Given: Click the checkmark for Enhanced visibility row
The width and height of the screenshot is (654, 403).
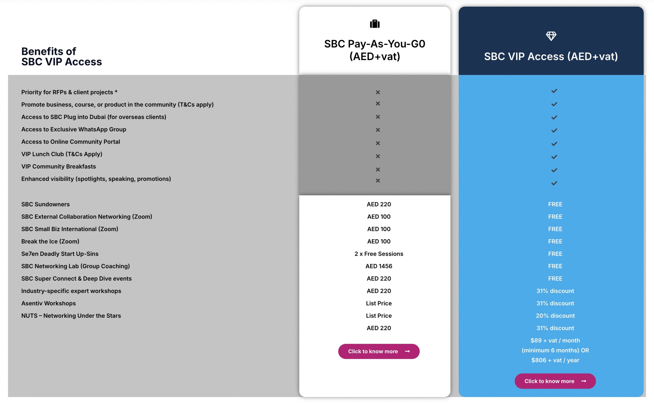Looking at the screenshot, I should pyautogui.click(x=554, y=183).
